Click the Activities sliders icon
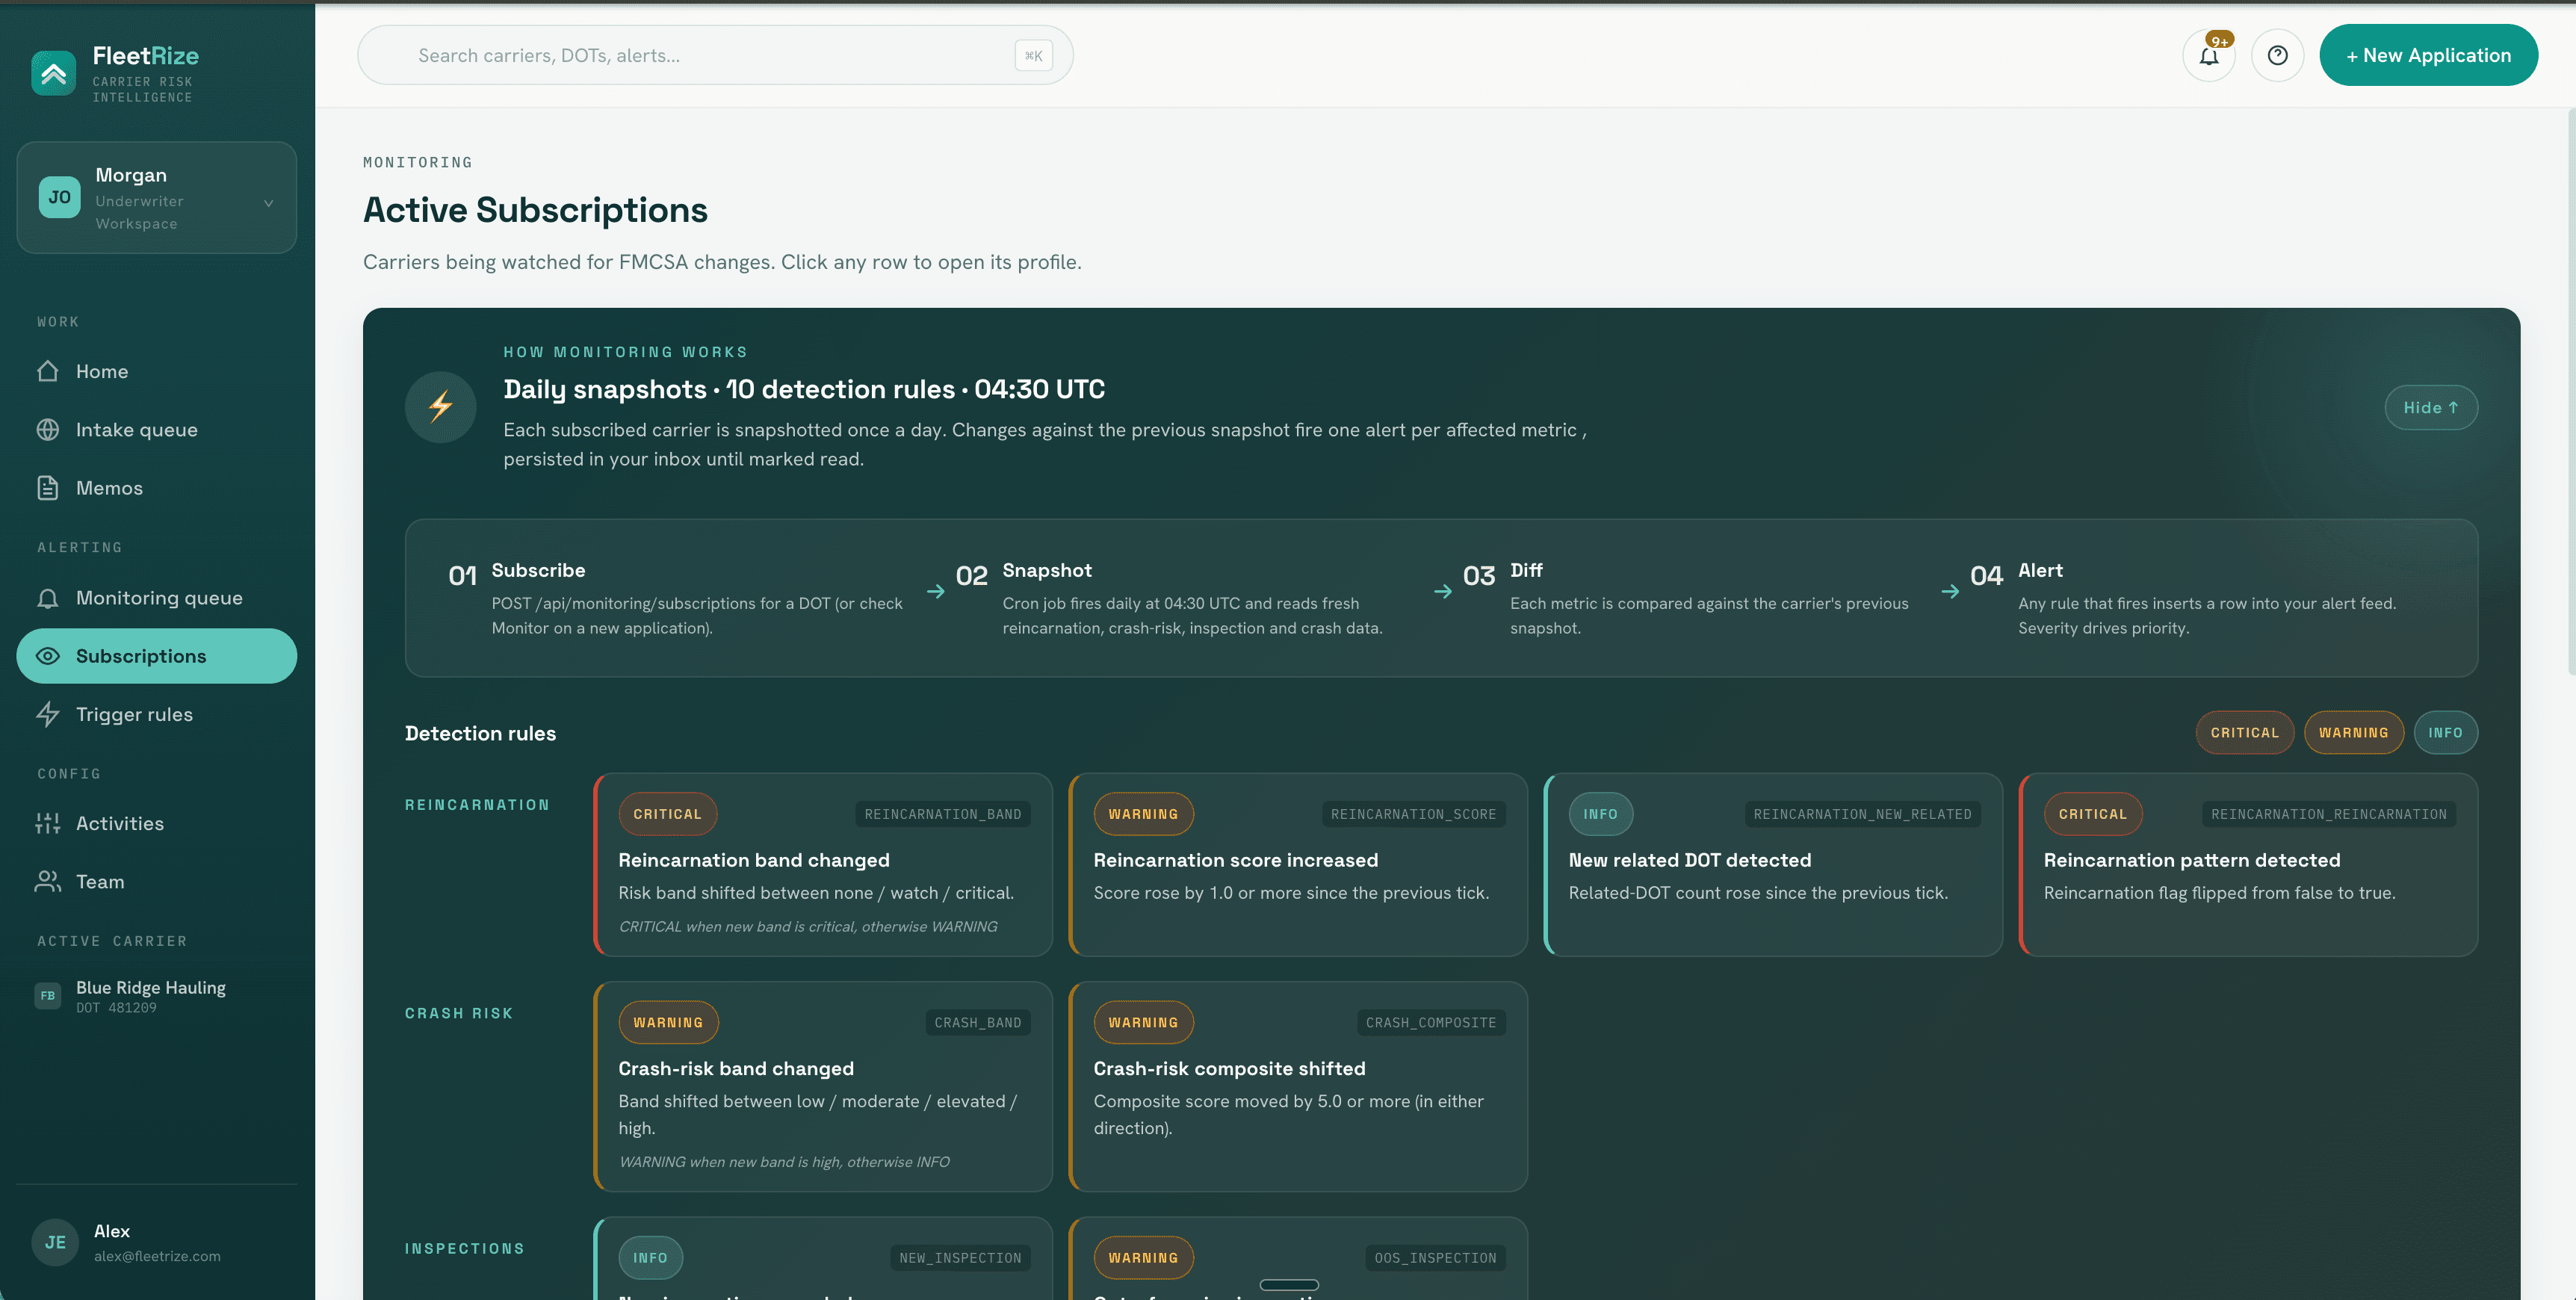2576x1300 pixels. tap(48, 823)
